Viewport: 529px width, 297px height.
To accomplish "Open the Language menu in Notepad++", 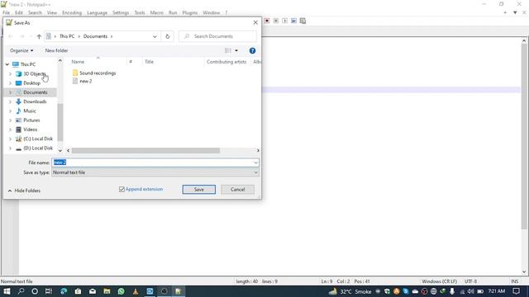I will point(98,13).
